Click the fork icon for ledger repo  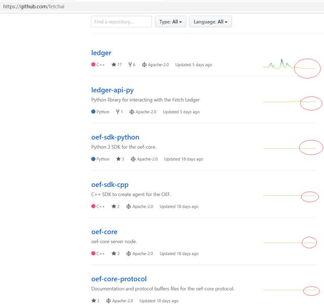click(x=130, y=65)
